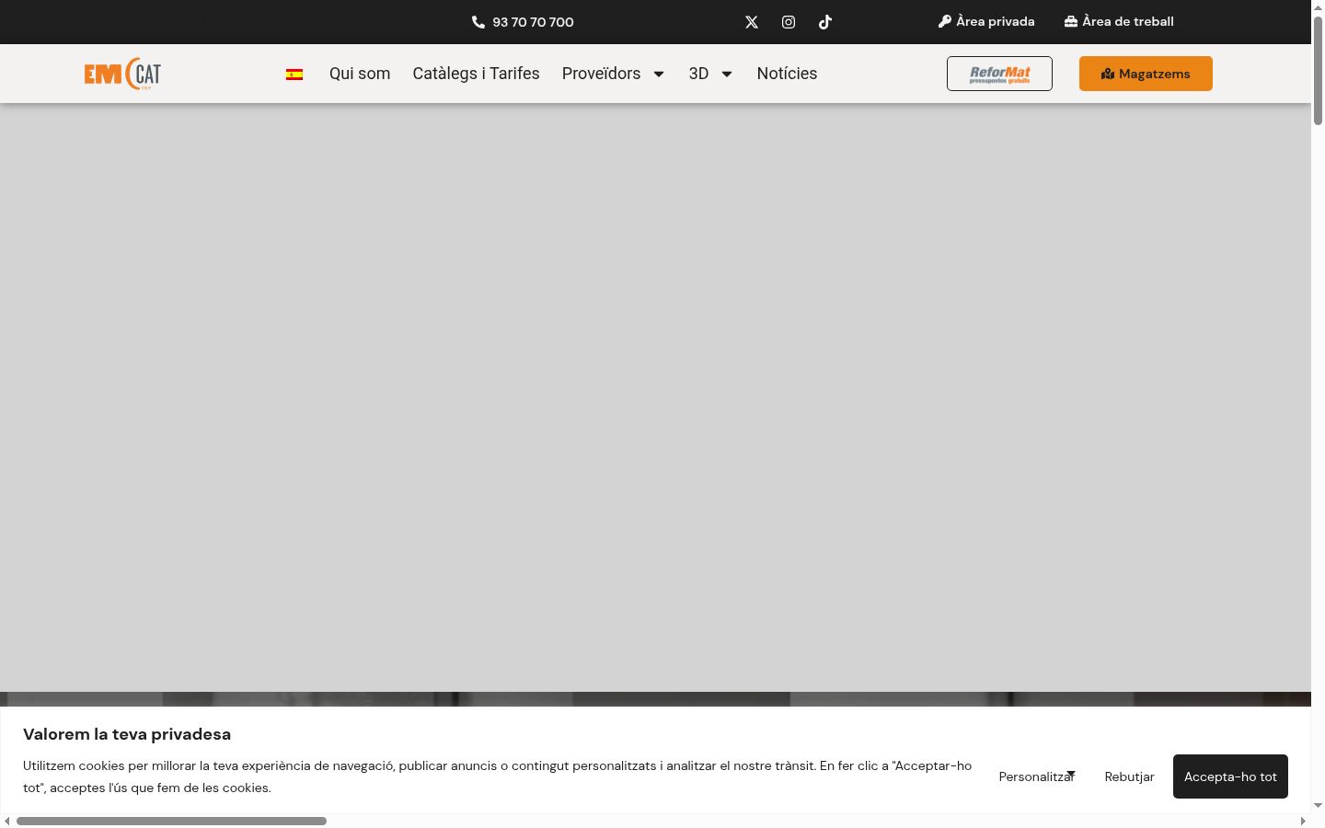Click the horizontal scrollbar thumb
This screenshot has width=1325, height=828.
click(x=171, y=821)
